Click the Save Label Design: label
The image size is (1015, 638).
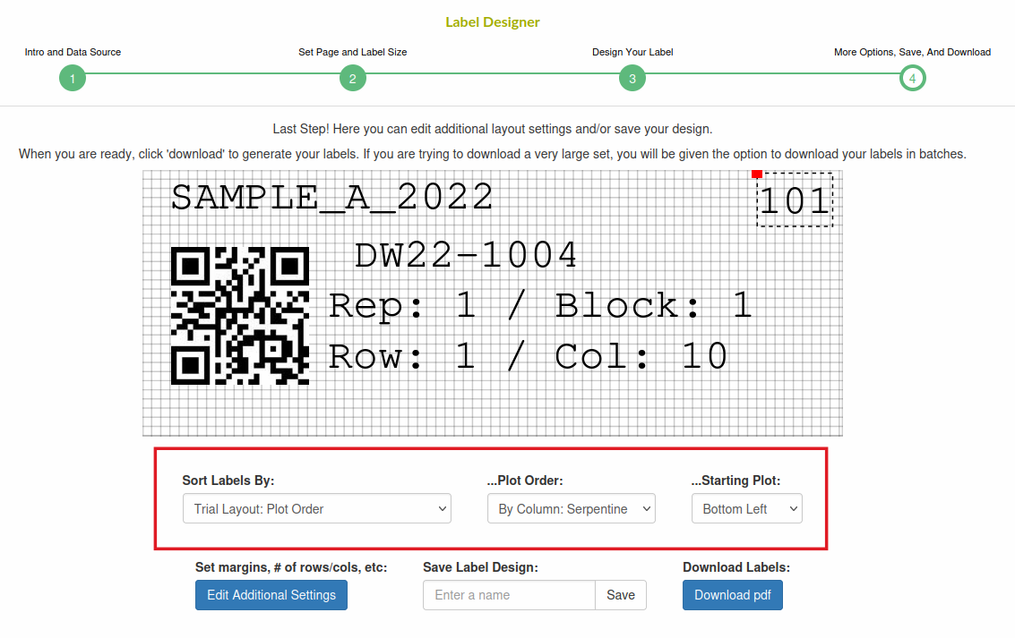[x=480, y=567]
